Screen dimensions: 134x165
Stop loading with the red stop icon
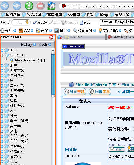(40, 6)
